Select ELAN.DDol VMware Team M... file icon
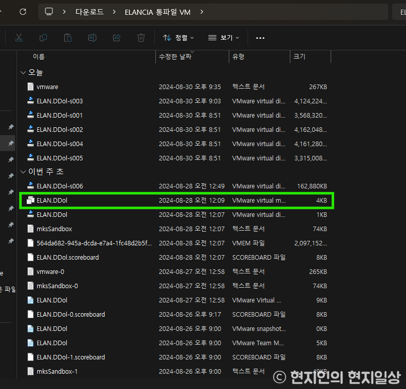Screen dimensions: 406x389 [x=31, y=343]
